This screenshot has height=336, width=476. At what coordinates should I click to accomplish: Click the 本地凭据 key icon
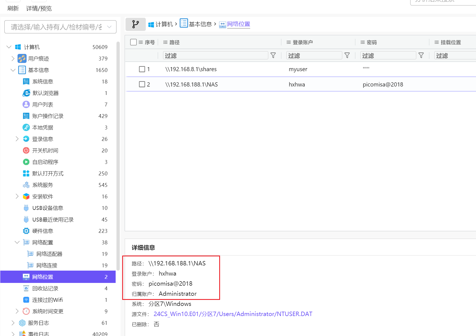tap(26, 128)
